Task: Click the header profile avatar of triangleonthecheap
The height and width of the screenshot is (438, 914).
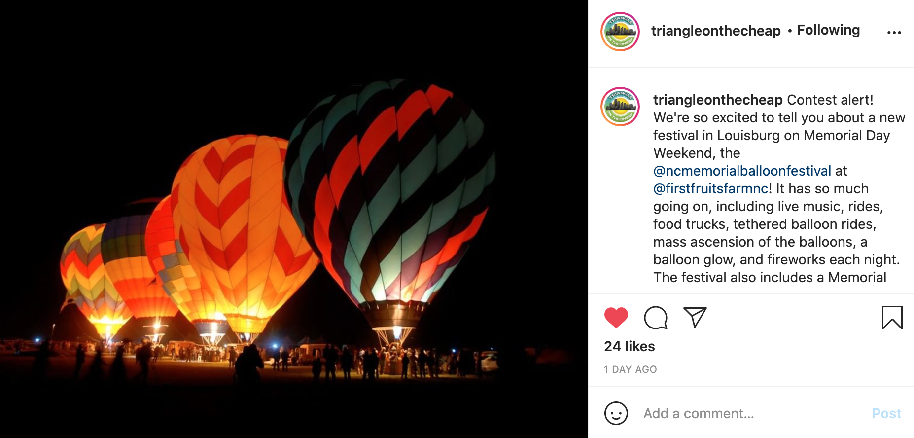Action: coord(620,32)
